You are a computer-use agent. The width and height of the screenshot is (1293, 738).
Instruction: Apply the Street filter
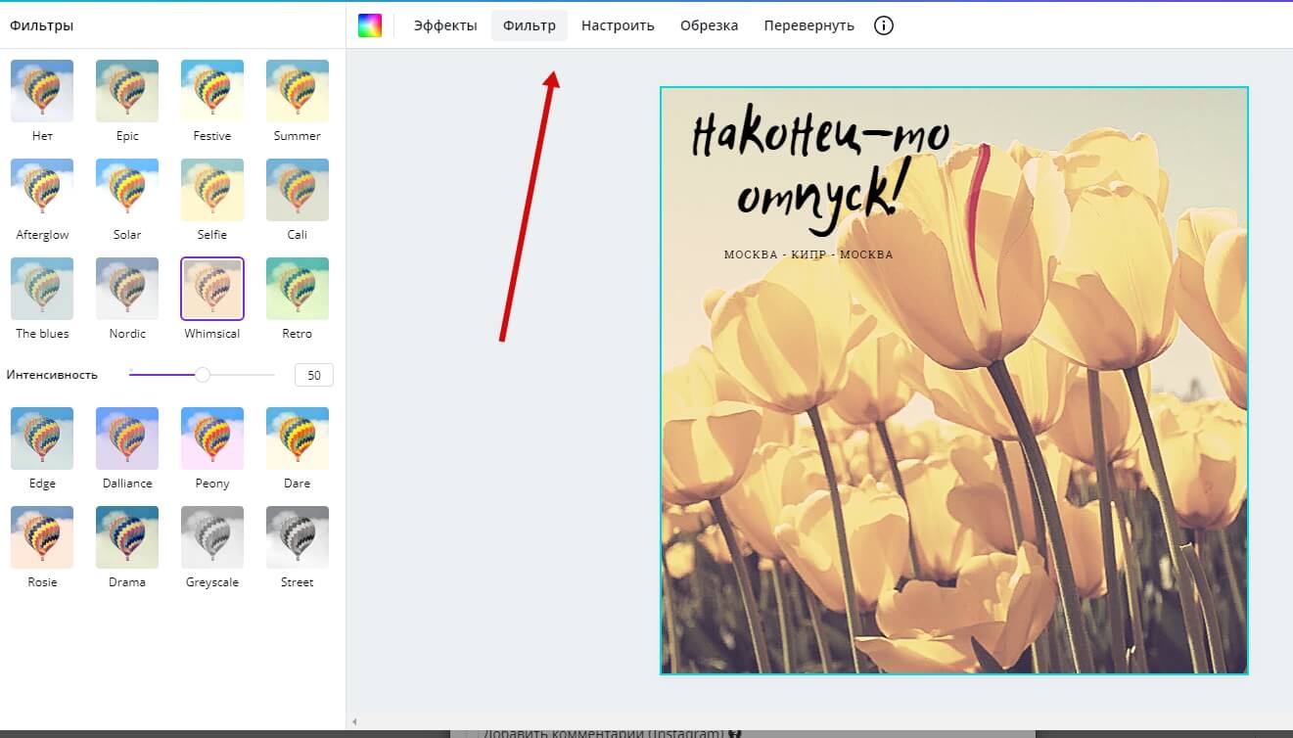coord(298,537)
